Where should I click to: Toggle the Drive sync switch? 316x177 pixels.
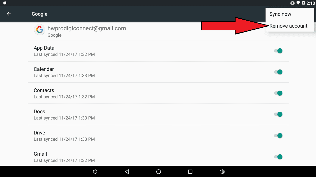pos(278,136)
